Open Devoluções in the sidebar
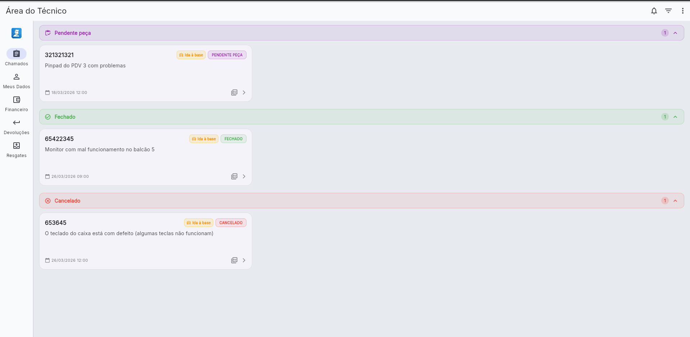Image resolution: width=690 pixels, height=337 pixels. (17, 127)
